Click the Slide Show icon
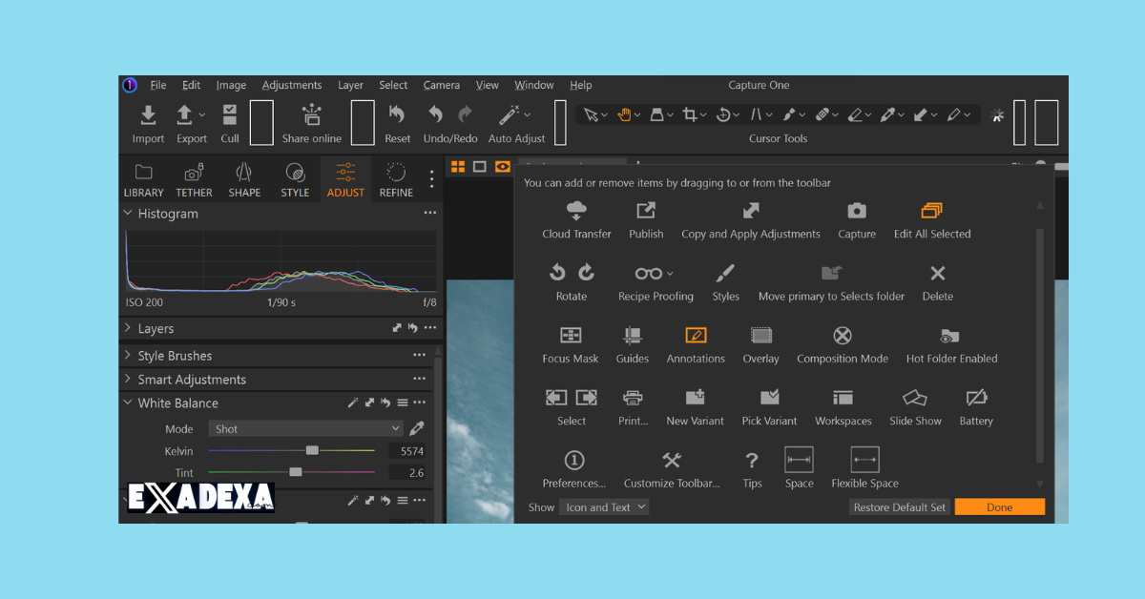Viewport: 1145px width, 599px height. 914,398
